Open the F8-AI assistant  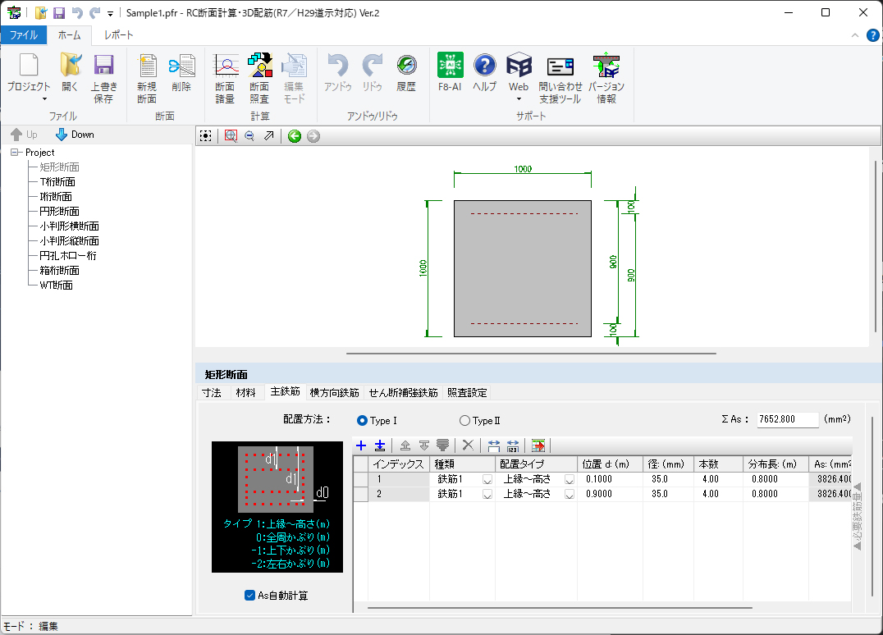coord(450,72)
